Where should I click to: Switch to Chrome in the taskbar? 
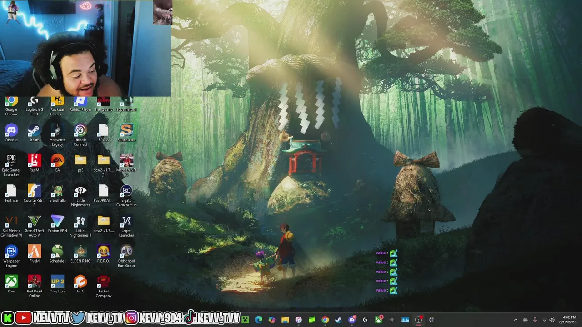coord(325,320)
